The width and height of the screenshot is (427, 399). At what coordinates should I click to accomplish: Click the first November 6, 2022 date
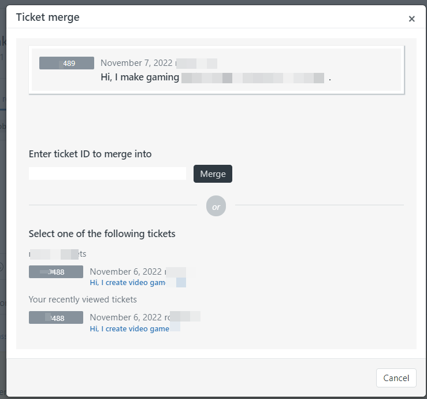[126, 272]
